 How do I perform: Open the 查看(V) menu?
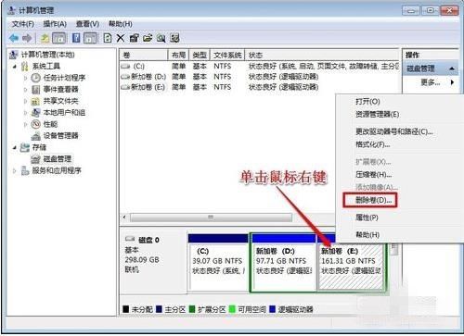point(87,24)
